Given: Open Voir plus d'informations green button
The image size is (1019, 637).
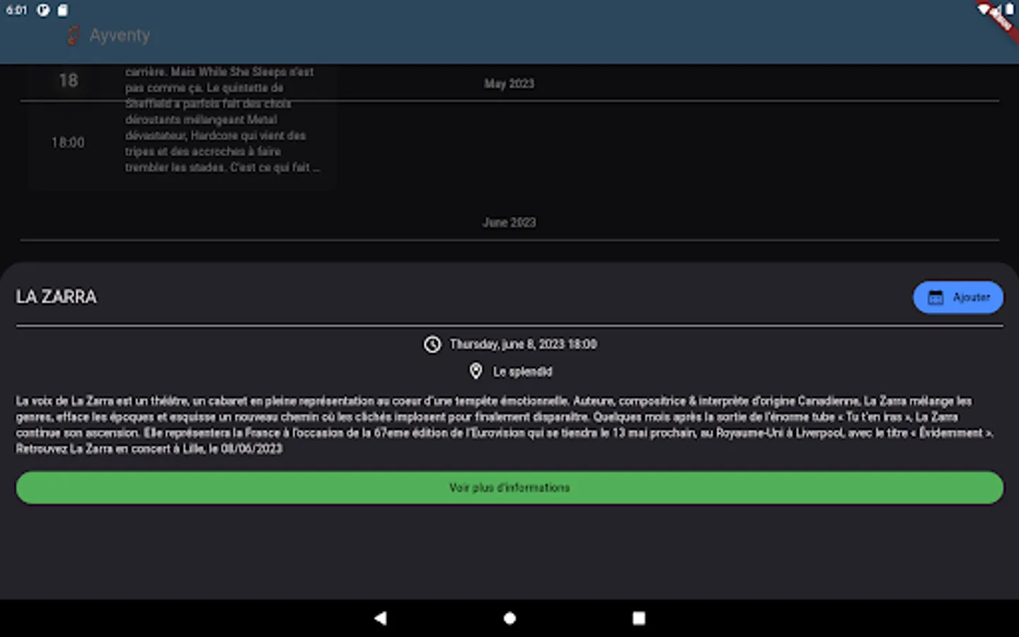Looking at the screenshot, I should [509, 488].
